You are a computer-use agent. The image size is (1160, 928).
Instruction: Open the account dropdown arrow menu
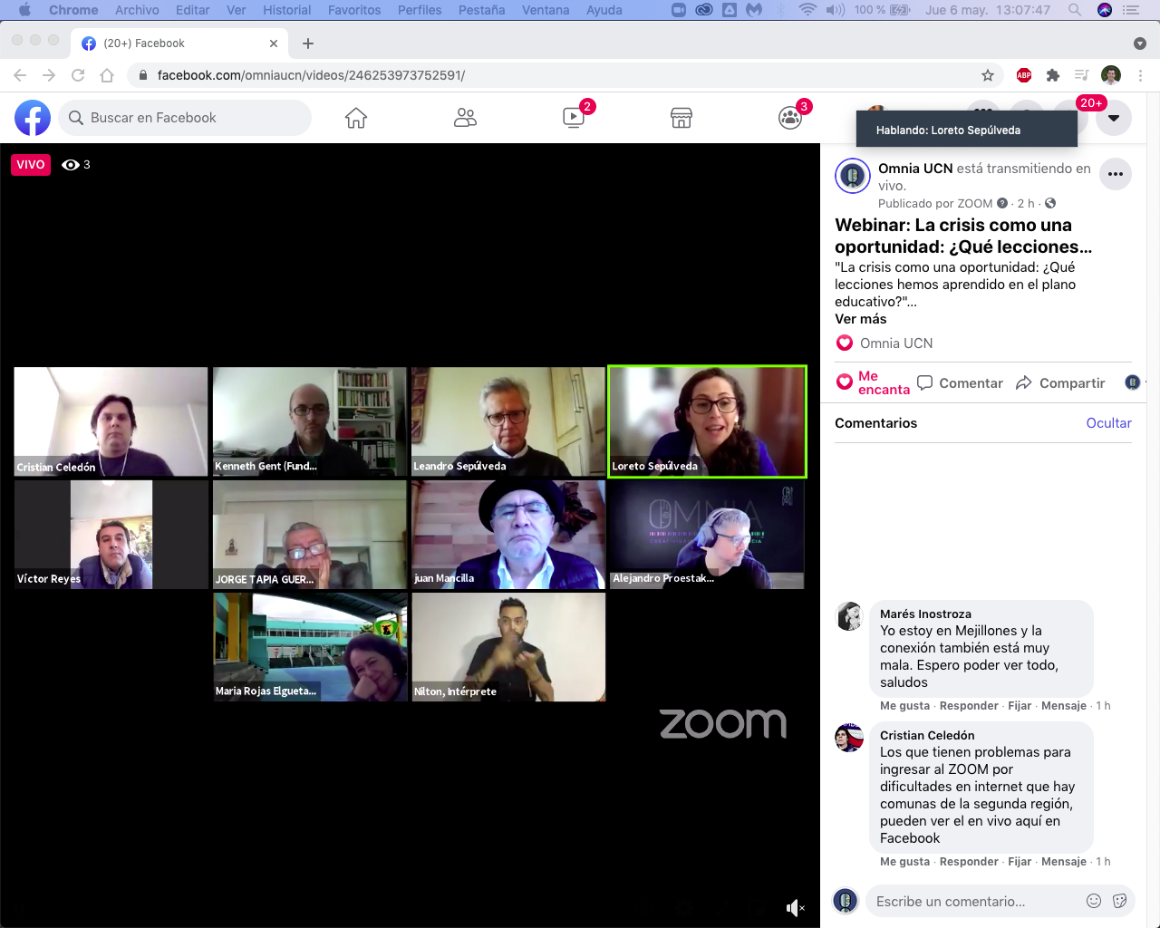1114,118
